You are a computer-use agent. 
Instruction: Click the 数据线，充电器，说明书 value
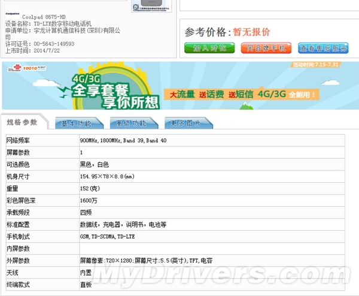123,225
